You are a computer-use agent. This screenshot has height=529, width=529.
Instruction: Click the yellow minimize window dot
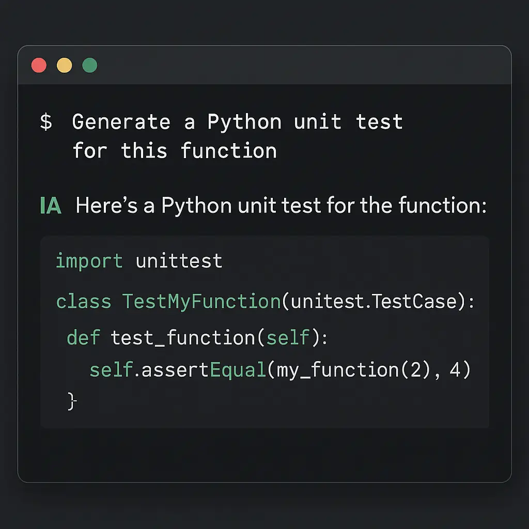coord(65,66)
